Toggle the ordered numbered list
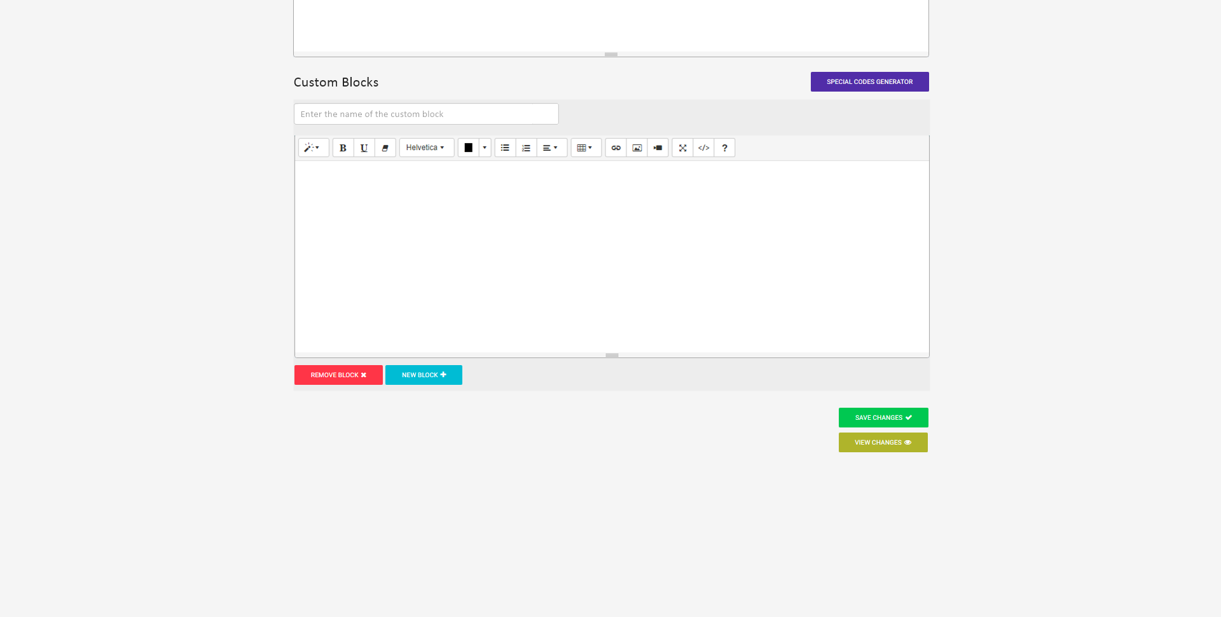This screenshot has width=1221, height=617. [525, 148]
